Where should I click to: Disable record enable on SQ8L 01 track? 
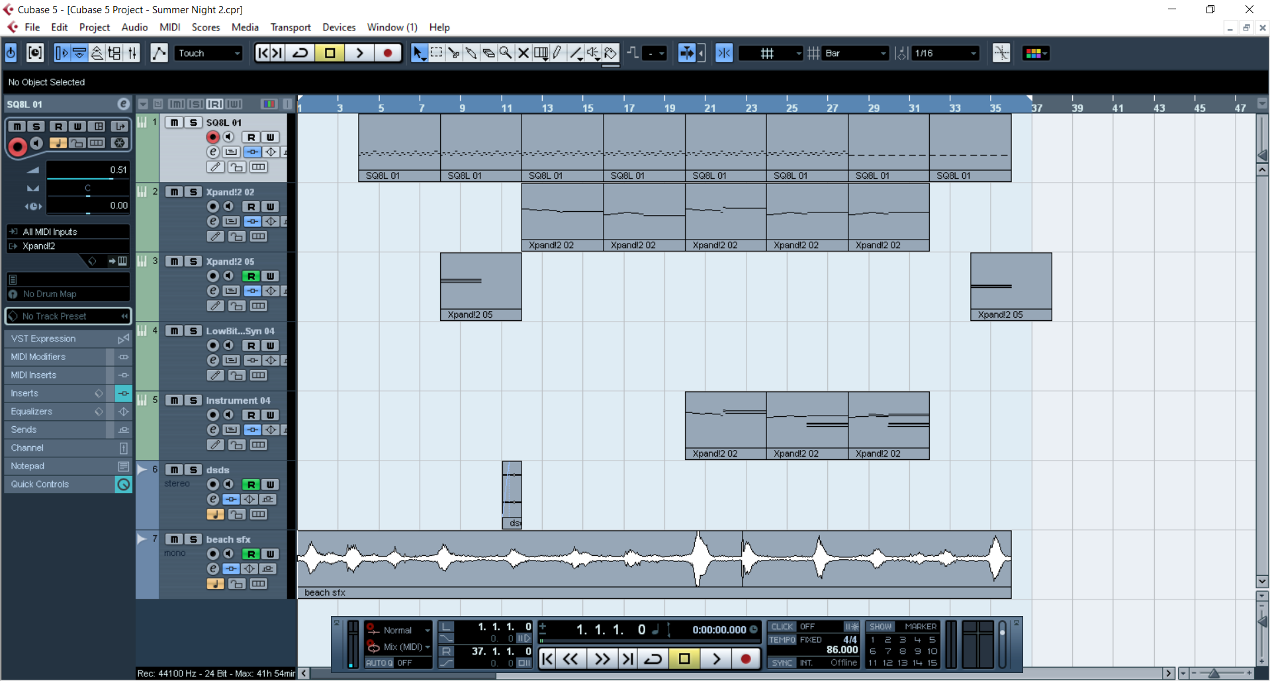click(212, 137)
